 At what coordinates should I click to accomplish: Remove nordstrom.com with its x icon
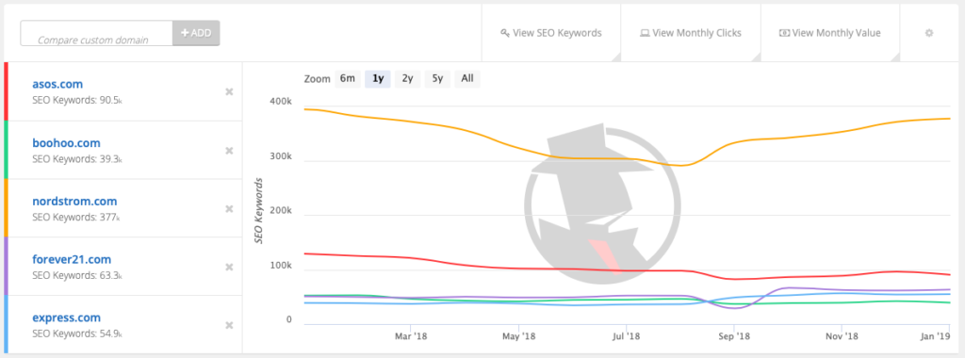pyautogui.click(x=229, y=209)
